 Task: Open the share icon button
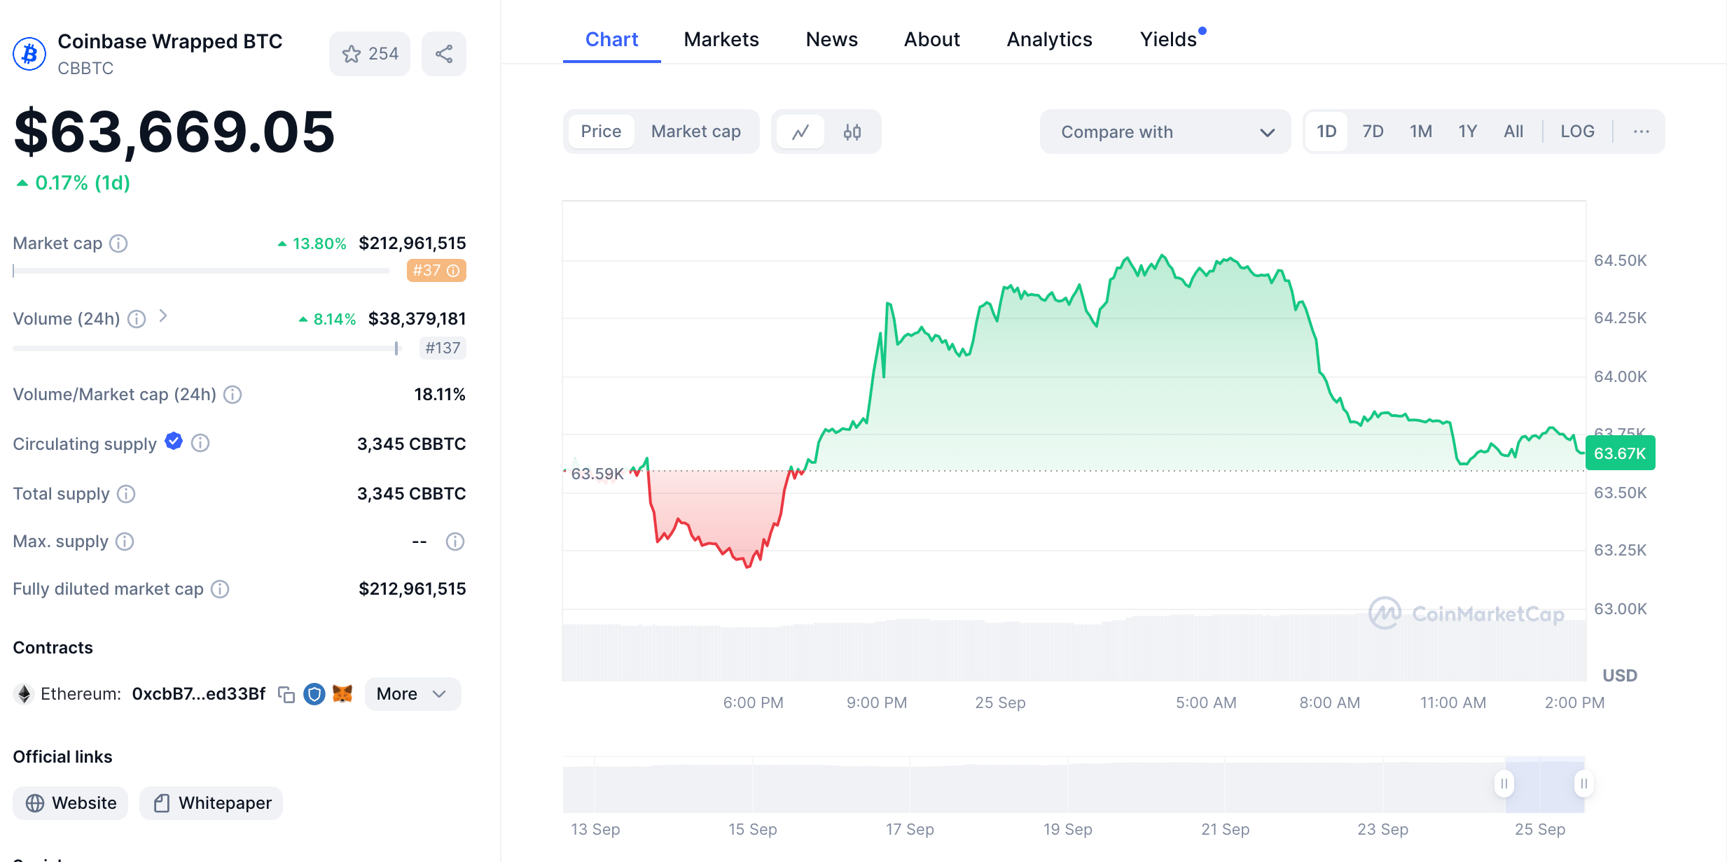click(x=444, y=54)
